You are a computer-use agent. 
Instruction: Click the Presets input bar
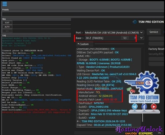pyautogui.click(x=83, y=14)
